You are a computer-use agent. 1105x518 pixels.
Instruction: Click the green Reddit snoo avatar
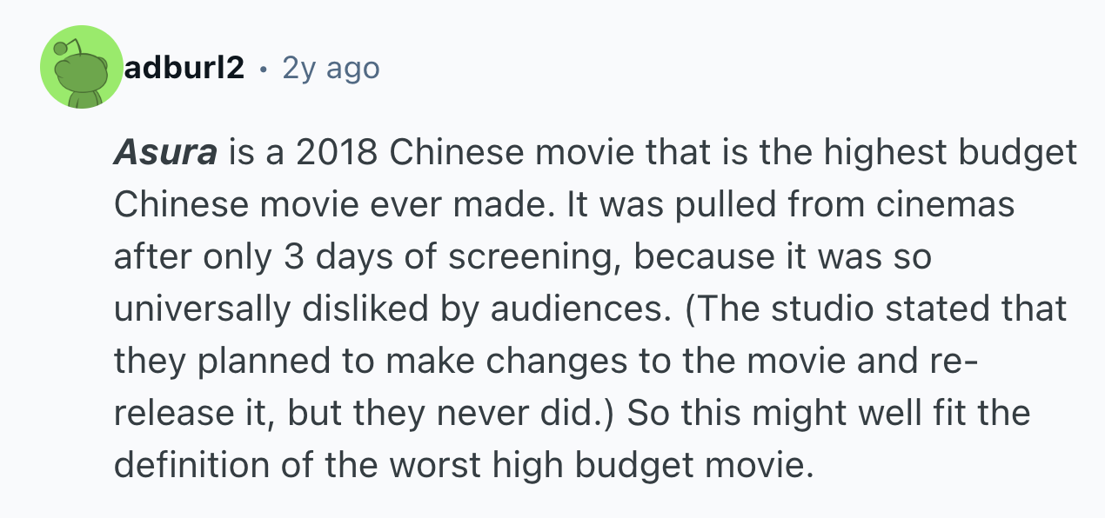[81, 68]
